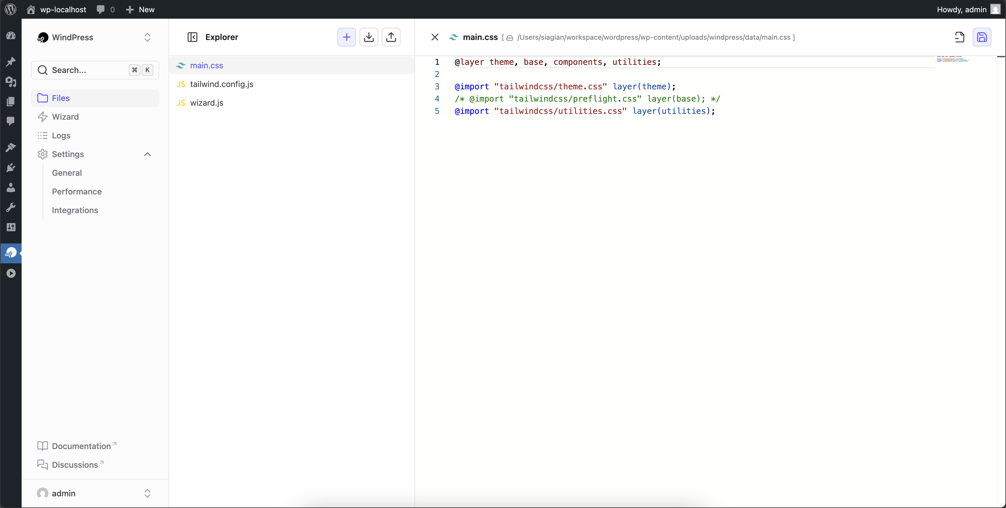1006x508 pixels.
Task: Open General settings
Action: tap(67, 173)
